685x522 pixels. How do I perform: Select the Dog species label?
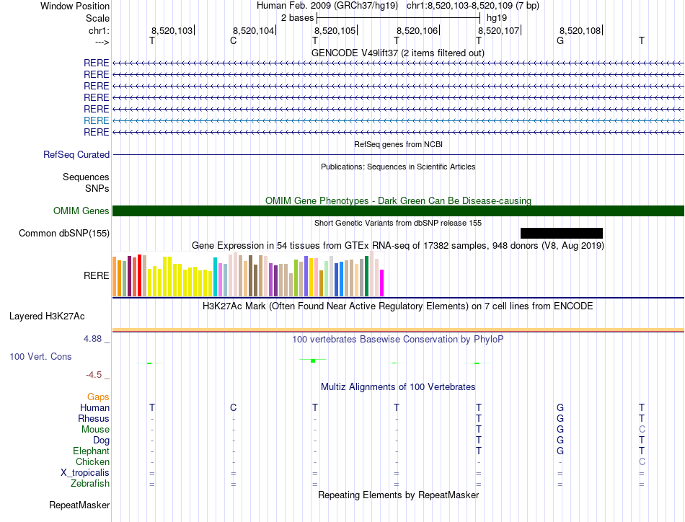click(x=101, y=441)
